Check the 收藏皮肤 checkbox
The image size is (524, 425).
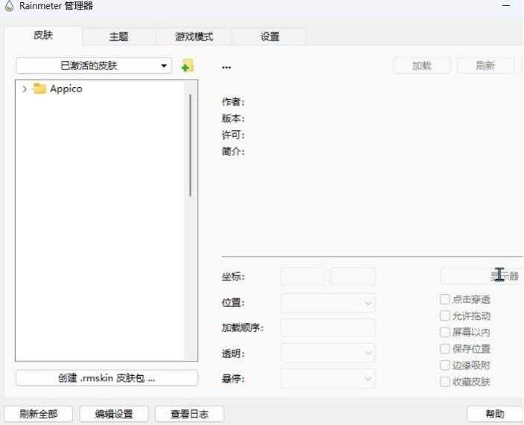point(445,382)
